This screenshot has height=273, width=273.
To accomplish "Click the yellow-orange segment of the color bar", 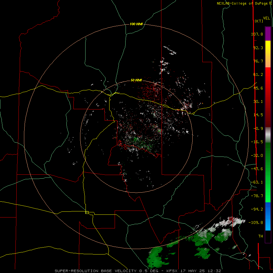I will coord(268,54).
